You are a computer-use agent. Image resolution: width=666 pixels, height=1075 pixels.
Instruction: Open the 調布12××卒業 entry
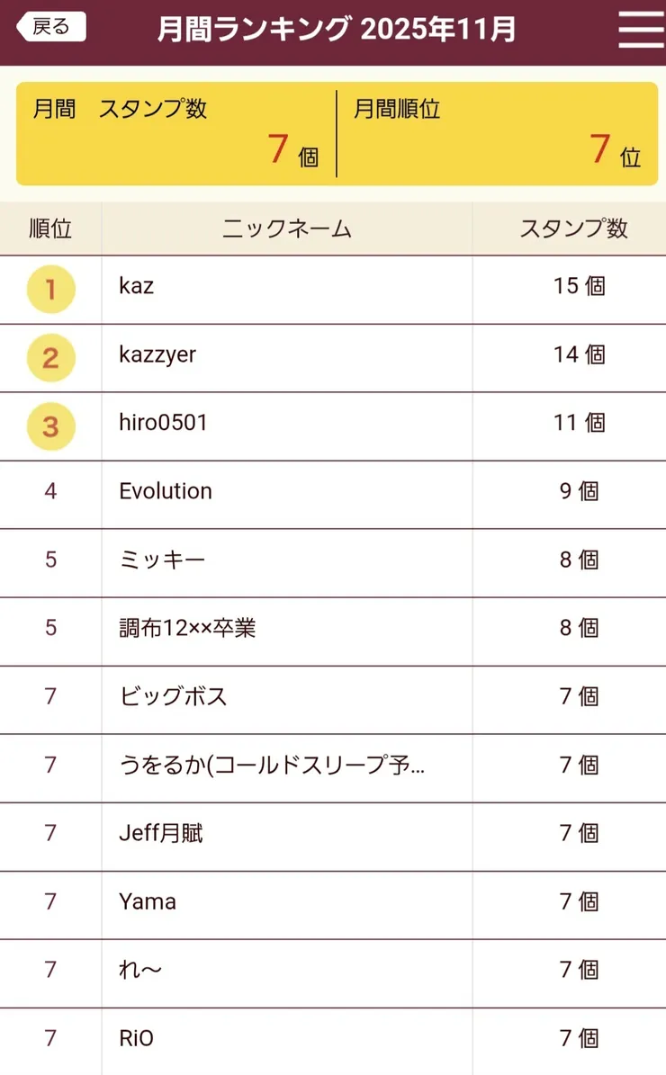tap(187, 628)
